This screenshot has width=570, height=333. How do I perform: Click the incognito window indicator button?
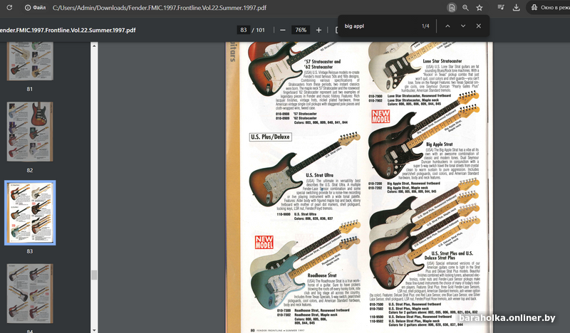(549, 7)
